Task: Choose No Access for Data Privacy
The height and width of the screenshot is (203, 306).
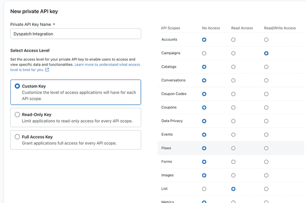Action: (x=204, y=121)
